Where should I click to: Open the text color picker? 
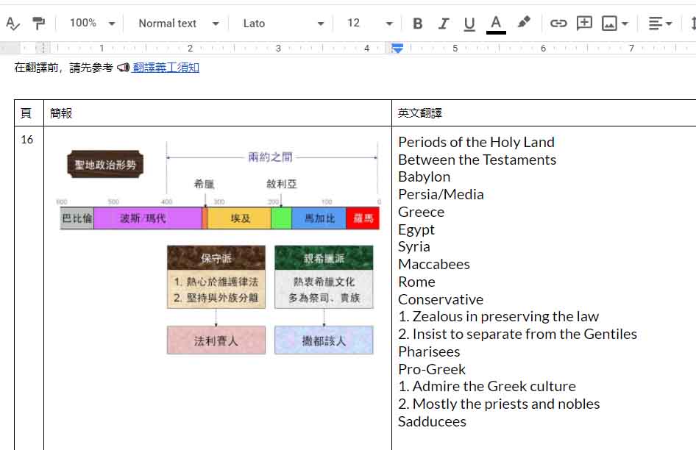tap(496, 24)
